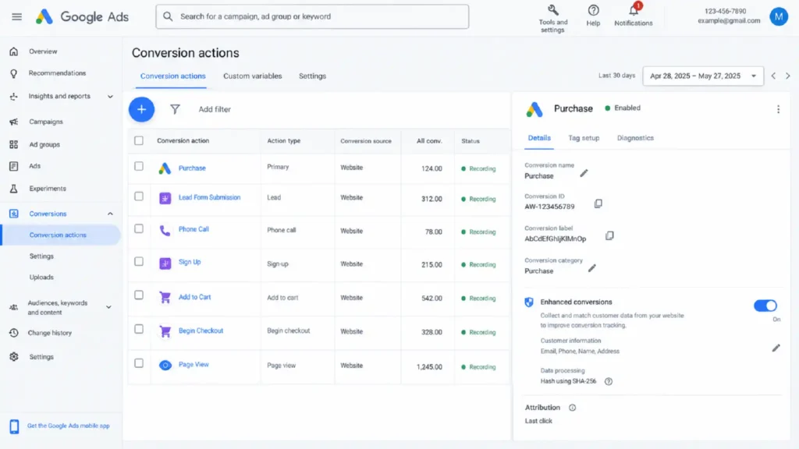This screenshot has width=799, height=449.
Task: Click the Experiments flask icon
Action: point(14,189)
